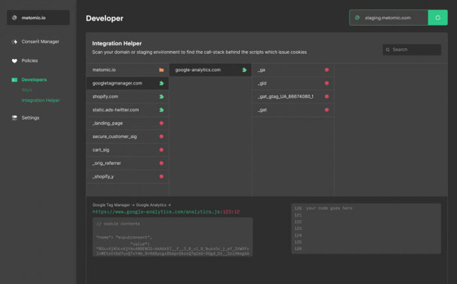Click the heart icon beside Policies
The image size is (457, 284).
[14, 60]
